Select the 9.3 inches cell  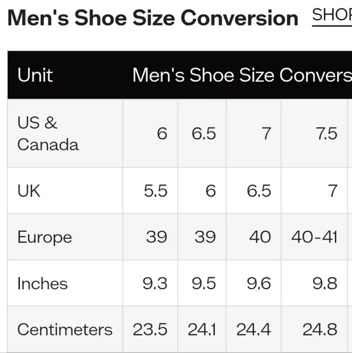[150, 283]
